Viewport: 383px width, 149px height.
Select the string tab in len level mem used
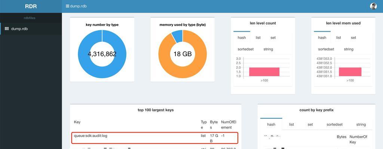[349, 49]
